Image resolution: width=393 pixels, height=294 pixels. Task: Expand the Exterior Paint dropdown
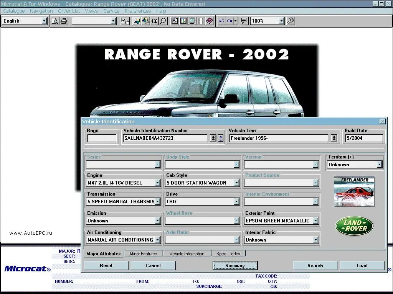(x=315, y=221)
